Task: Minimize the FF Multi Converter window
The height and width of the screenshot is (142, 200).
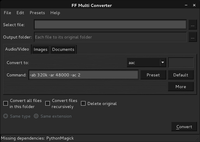Action: click(x=186, y=5)
